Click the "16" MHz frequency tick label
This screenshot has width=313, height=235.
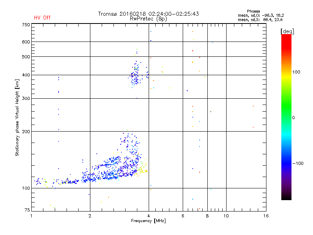click(x=266, y=216)
